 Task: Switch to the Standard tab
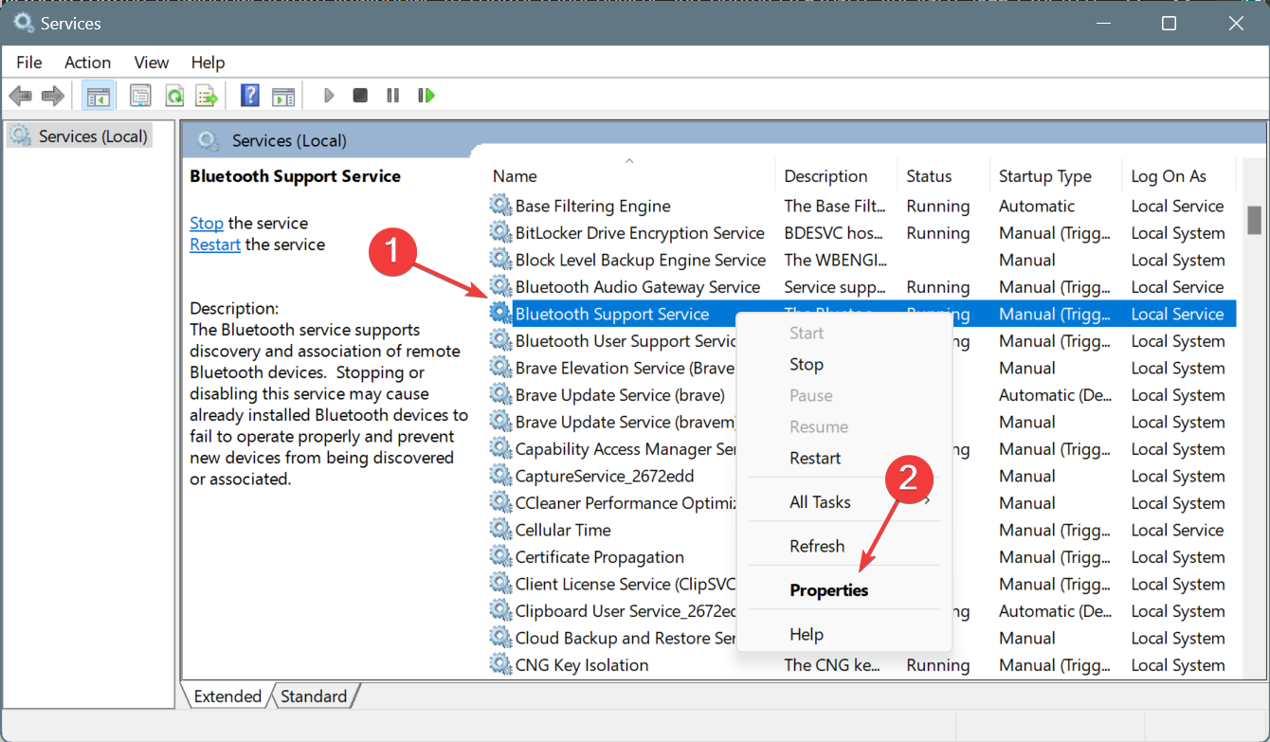point(314,697)
